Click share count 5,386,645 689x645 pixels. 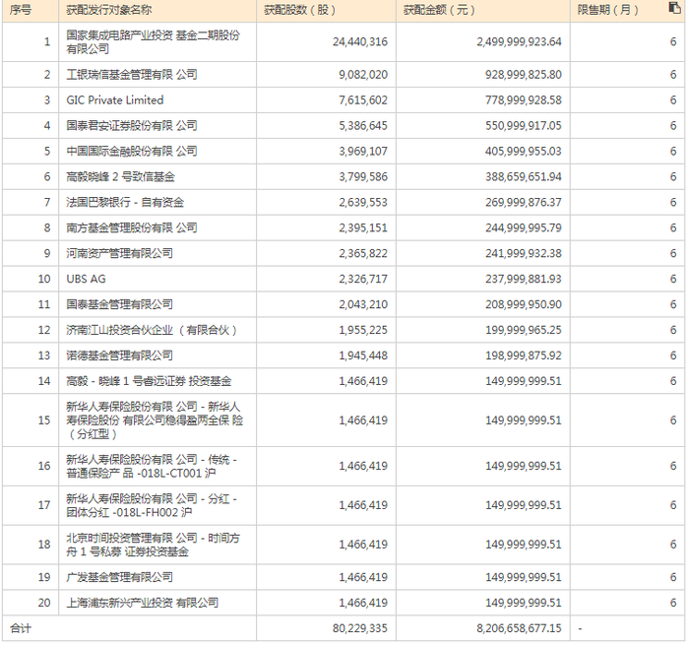[x=363, y=126]
